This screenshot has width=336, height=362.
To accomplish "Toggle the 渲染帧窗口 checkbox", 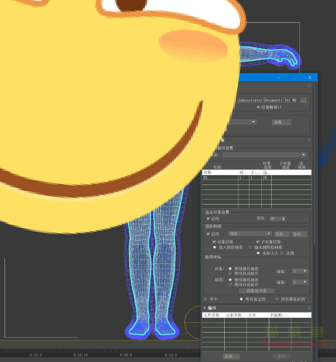I will (259, 107).
